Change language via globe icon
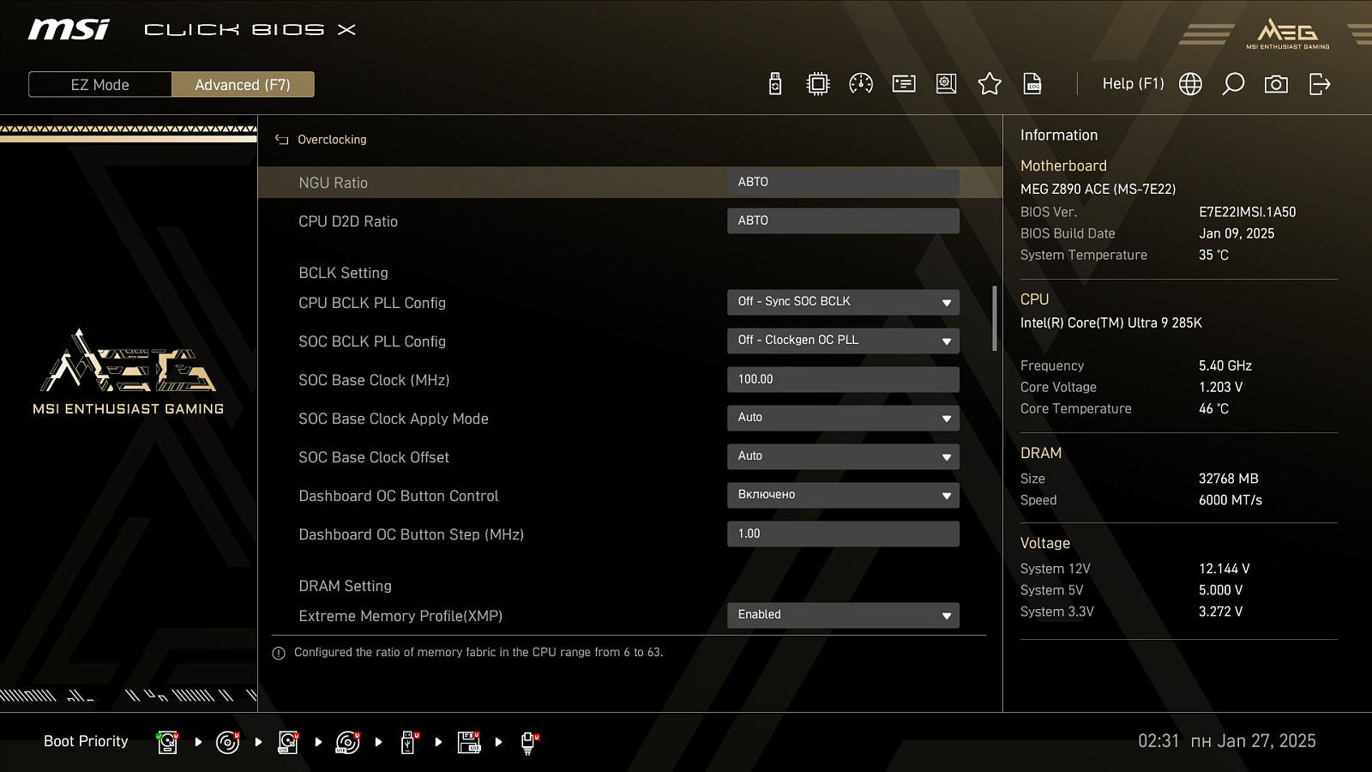1372x772 pixels. point(1190,84)
